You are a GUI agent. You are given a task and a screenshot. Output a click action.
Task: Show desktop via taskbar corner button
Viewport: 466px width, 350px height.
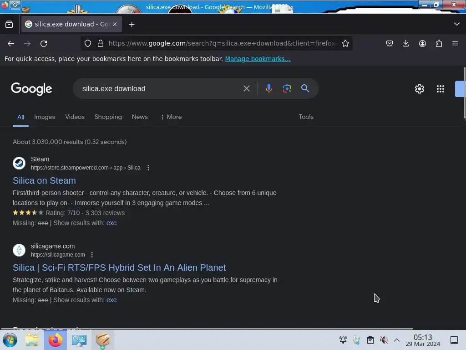pyautogui.click(x=454, y=340)
